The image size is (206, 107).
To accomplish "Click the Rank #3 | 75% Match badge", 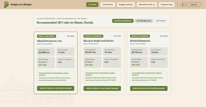I will point(140,36).
